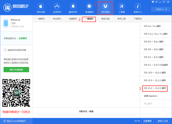Close the 爱思助手 window
The height and width of the screenshot is (124, 172).
(168, 2)
